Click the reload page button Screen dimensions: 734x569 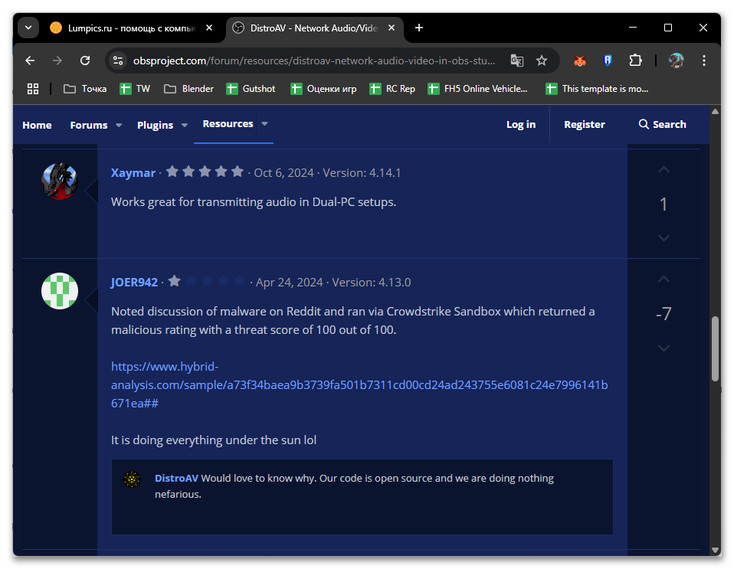click(x=85, y=60)
